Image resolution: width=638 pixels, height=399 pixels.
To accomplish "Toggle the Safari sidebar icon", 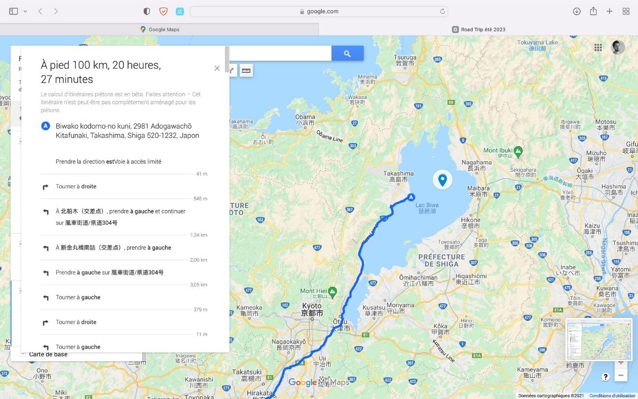I will point(14,11).
